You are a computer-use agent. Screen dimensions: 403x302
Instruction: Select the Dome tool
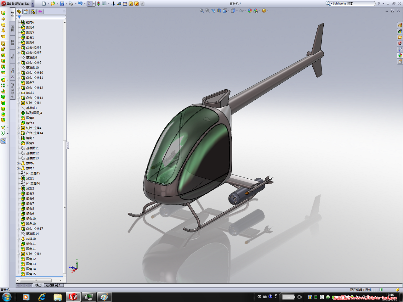[3, 115]
